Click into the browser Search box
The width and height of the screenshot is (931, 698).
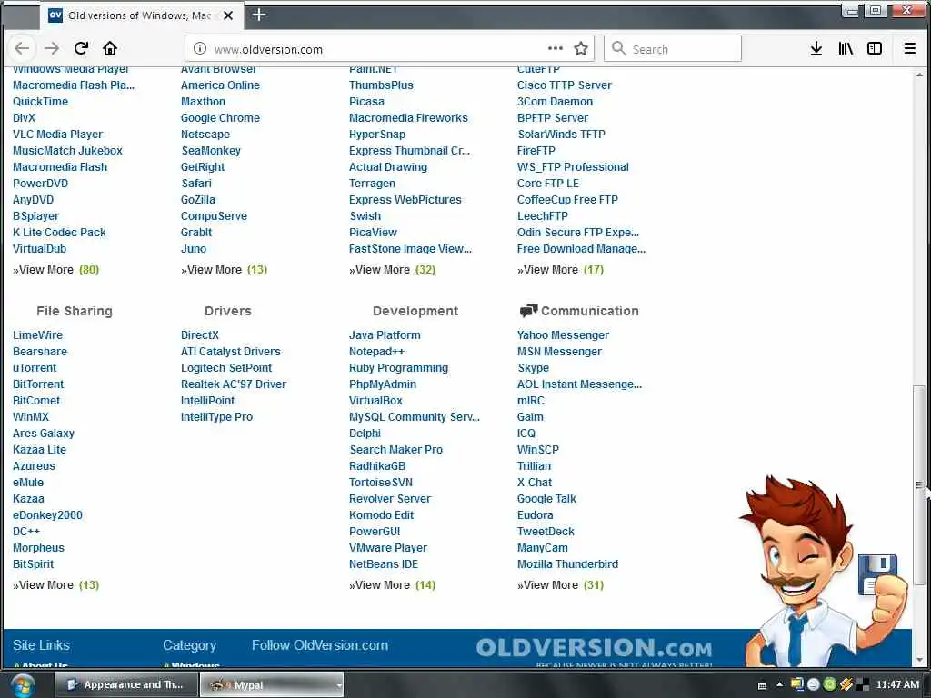[x=673, y=49]
